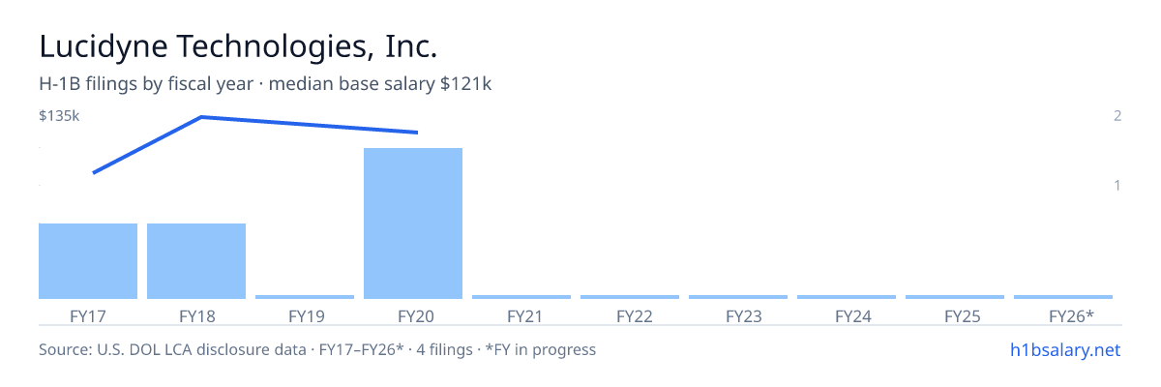The width and height of the screenshot is (1161, 387).
Task: Click the DOL LCA source footnote
Action: point(317,349)
